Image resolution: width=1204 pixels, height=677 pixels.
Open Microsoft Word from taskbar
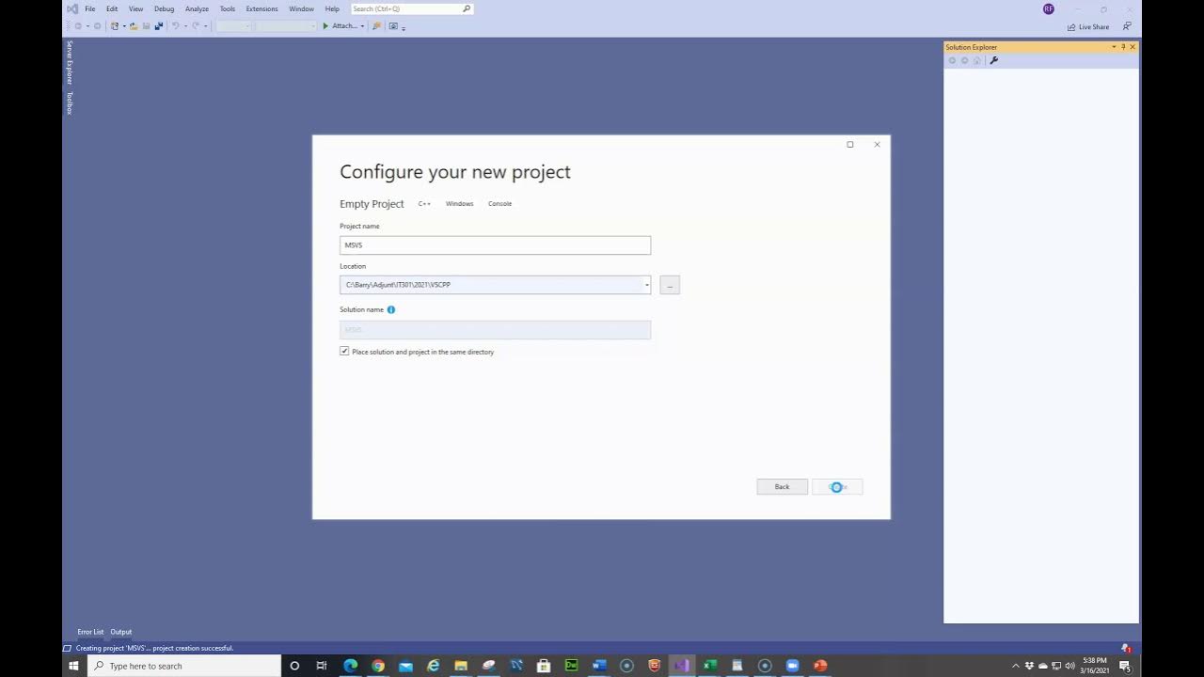(599, 666)
